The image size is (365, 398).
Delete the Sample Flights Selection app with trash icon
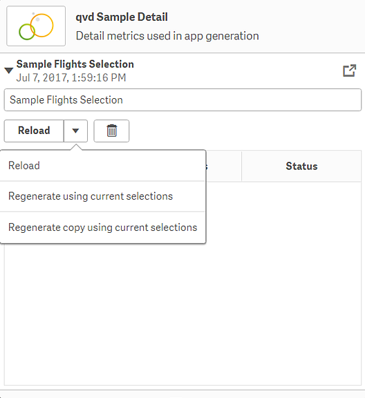point(111,131)
